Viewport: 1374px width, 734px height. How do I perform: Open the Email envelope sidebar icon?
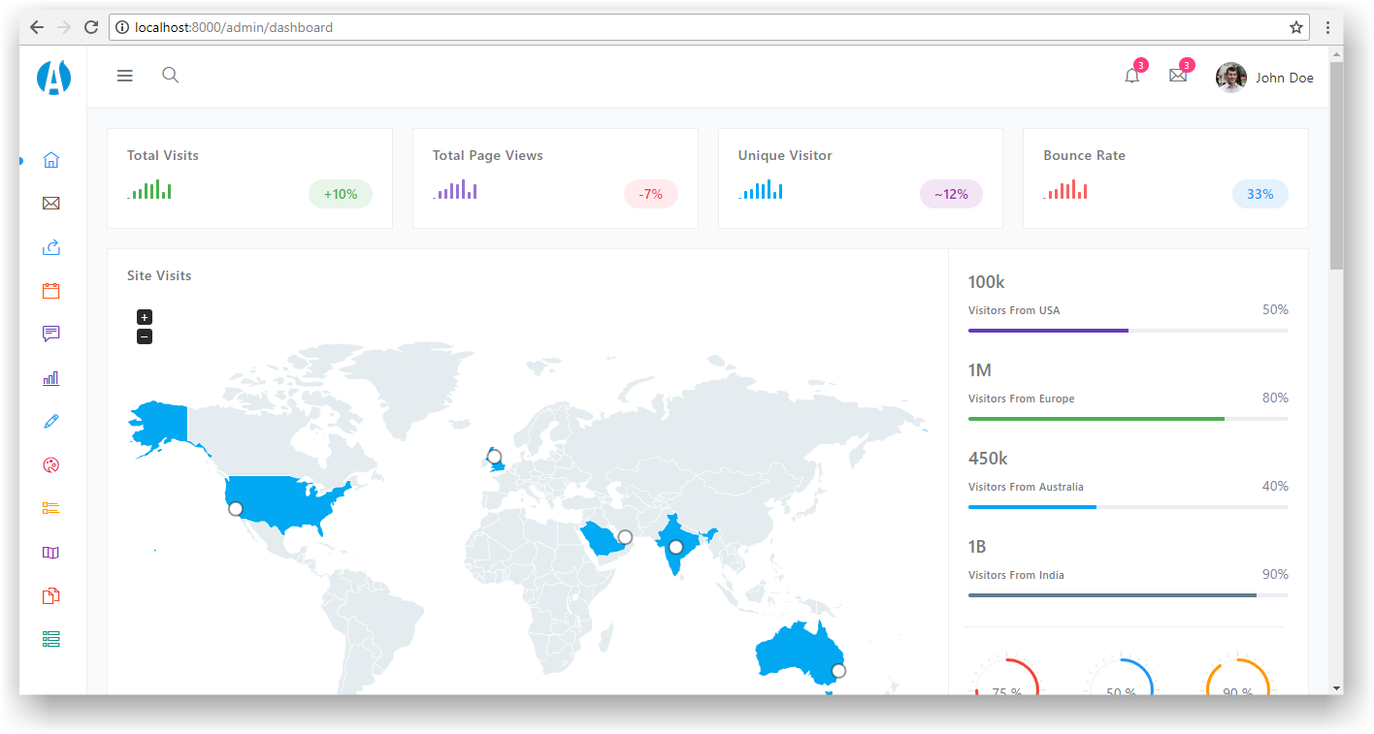51,204
